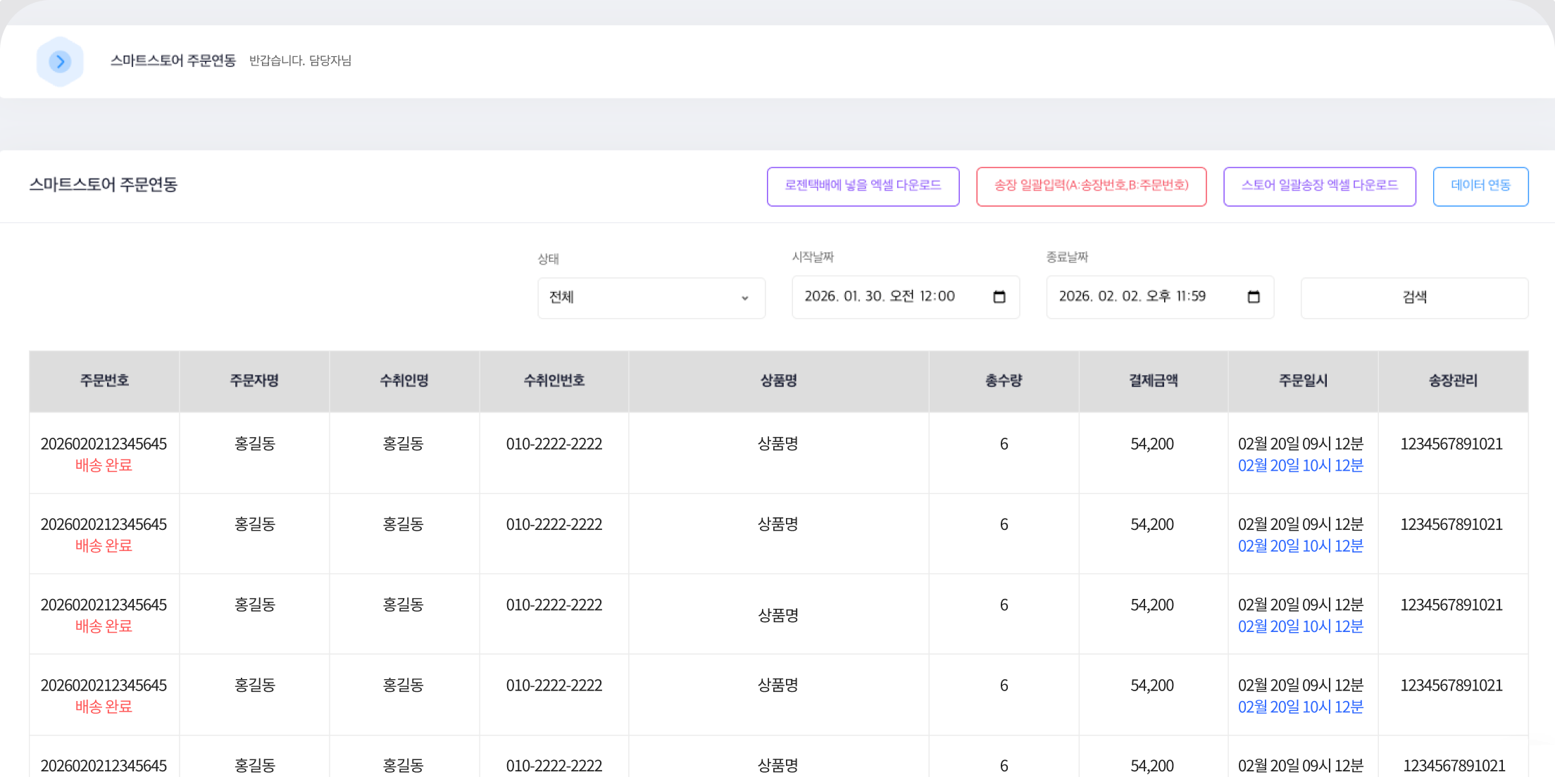This screenshot has height=777, width=1555.
Task: Click the 스마트스토어 주문연동 section heading
Action: (x=103, y=185)
